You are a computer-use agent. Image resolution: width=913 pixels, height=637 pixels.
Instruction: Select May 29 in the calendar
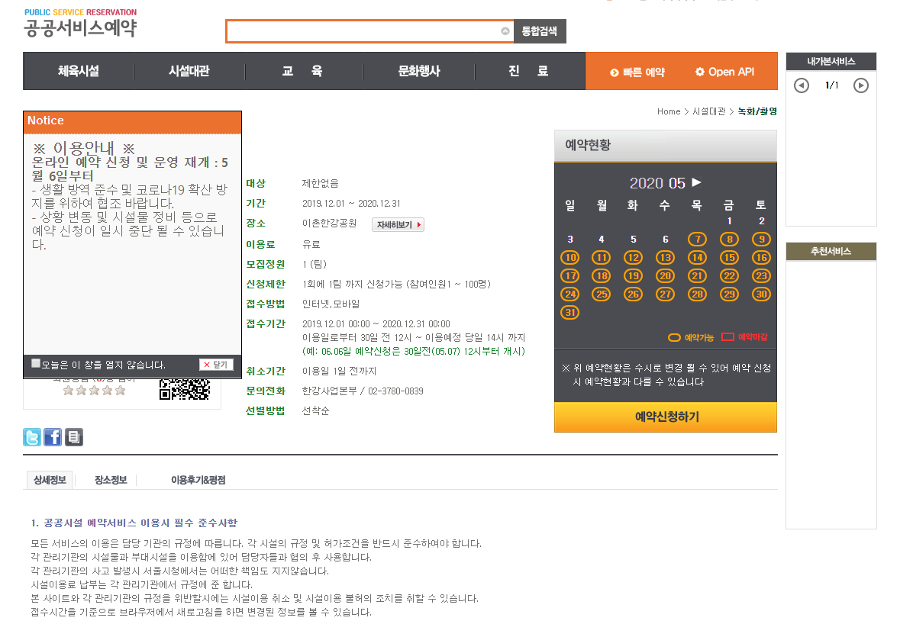(x=729, y=294)
